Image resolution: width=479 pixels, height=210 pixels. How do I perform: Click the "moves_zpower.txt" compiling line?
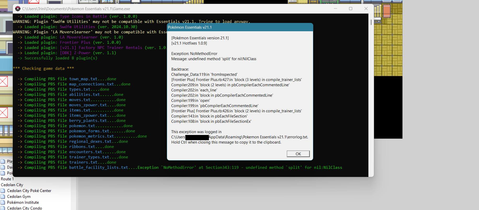click(72, 105)
